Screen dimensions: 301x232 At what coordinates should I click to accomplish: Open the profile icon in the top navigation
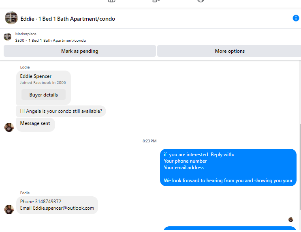[201, 0]
